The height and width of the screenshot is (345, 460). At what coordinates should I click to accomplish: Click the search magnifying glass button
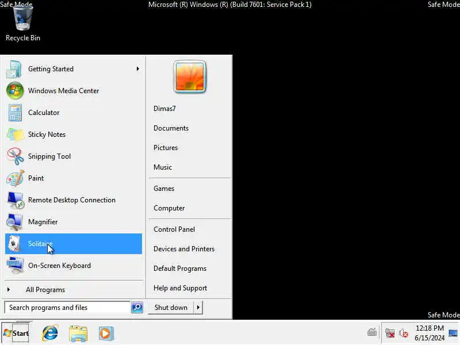point(137,307)
